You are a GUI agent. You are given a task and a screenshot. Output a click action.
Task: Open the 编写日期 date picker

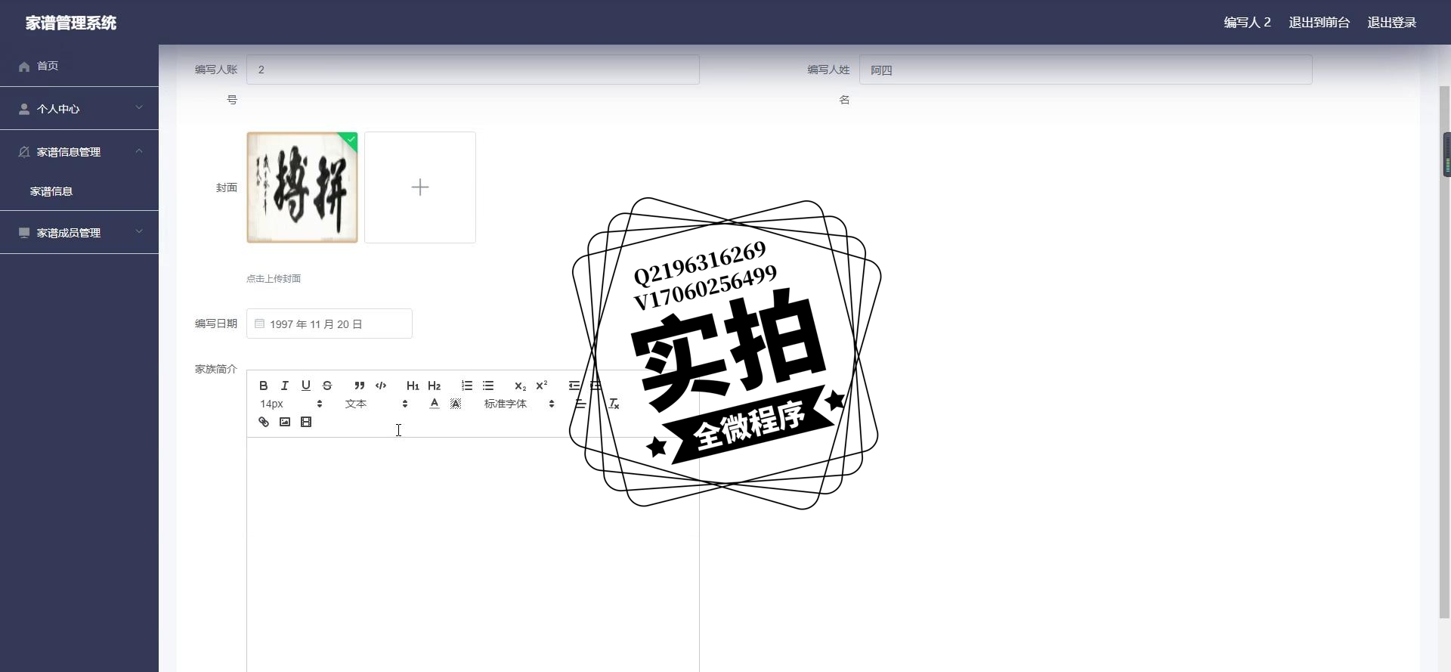click(329, 324)
